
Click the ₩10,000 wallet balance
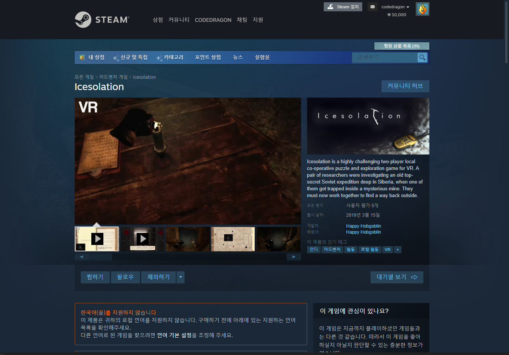pyautogui.click(x=397, y=15)
